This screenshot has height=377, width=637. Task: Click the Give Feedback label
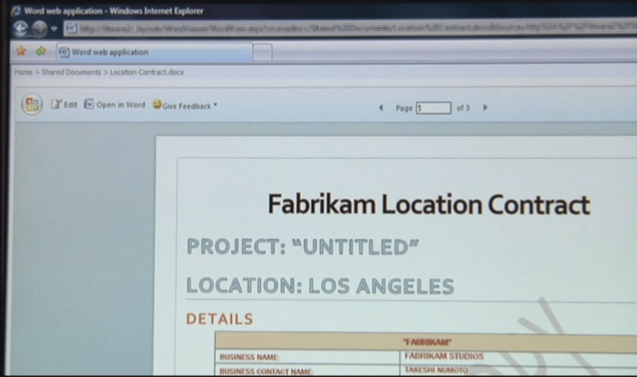point(187,106)
